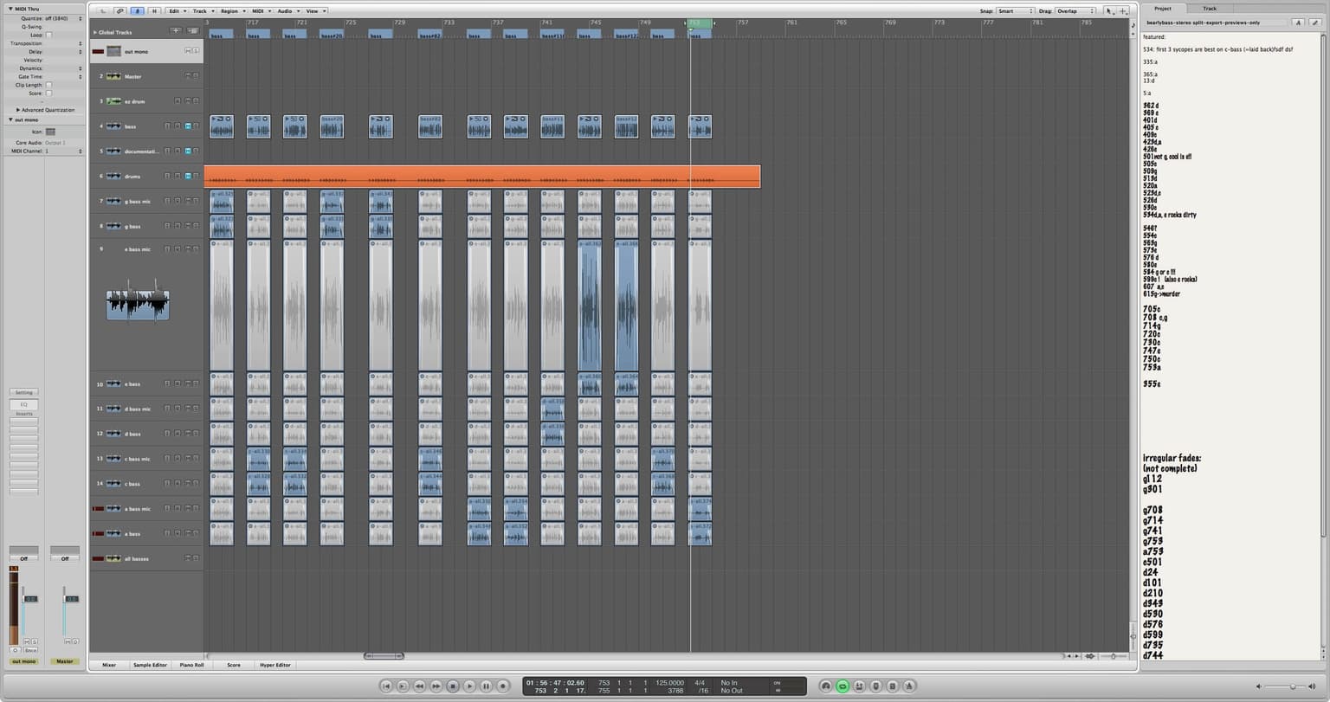Click Play from Selection transport button
This screenshot has height=702, width=1330.
(403, 686)
